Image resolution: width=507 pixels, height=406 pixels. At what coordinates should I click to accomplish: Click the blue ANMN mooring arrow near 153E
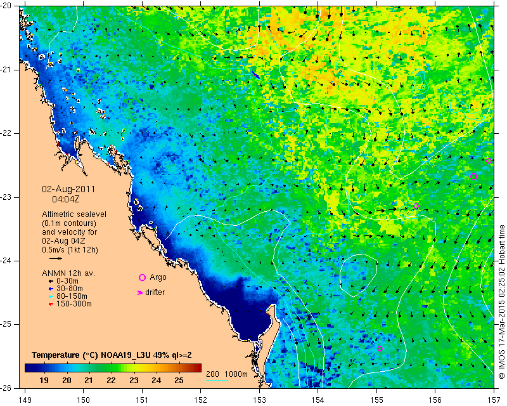[256, 75]
